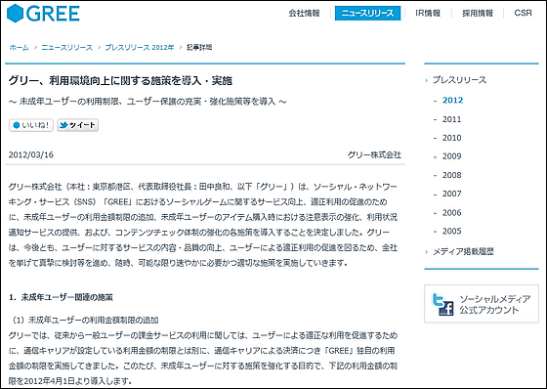
Task: Open プレスリリース sidebar link
Action: (x=459, y=80)
